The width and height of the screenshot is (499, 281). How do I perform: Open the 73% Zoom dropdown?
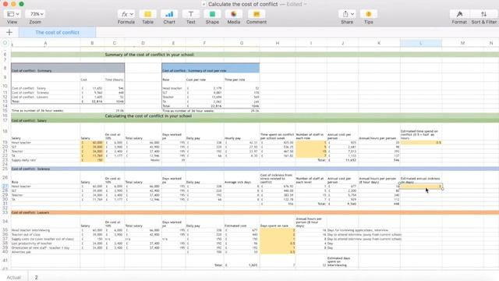tap(35, 14)
